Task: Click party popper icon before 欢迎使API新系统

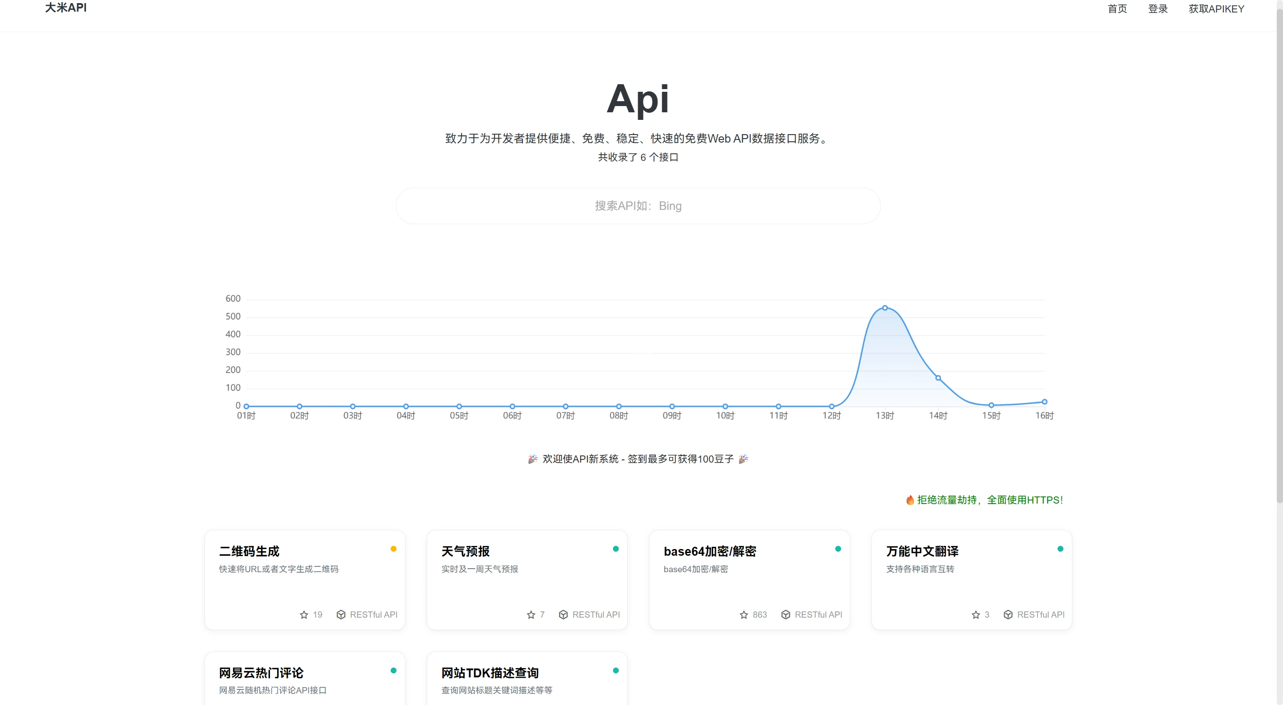Action: (532, 459)
